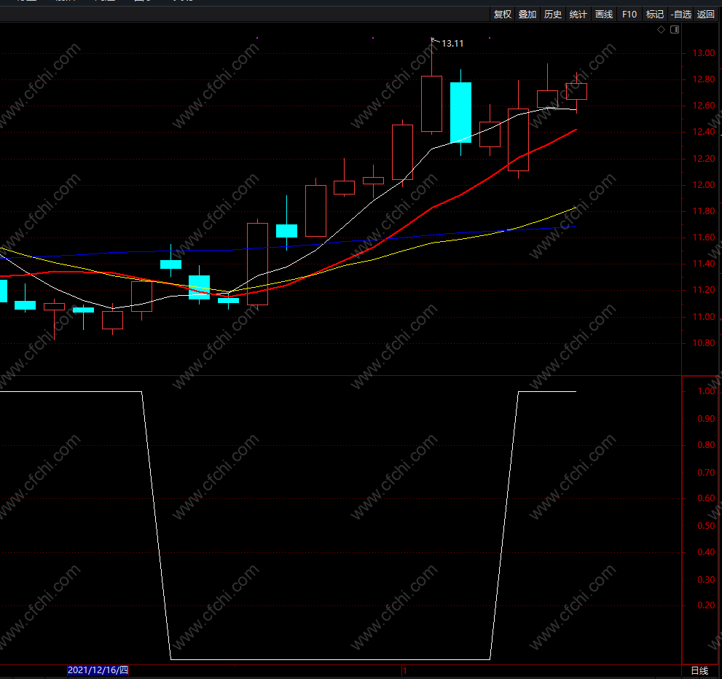Click the 0.50 indicator axis label
Image resolution: width=722 pixels, height=679 pixels.
(706, 526)
